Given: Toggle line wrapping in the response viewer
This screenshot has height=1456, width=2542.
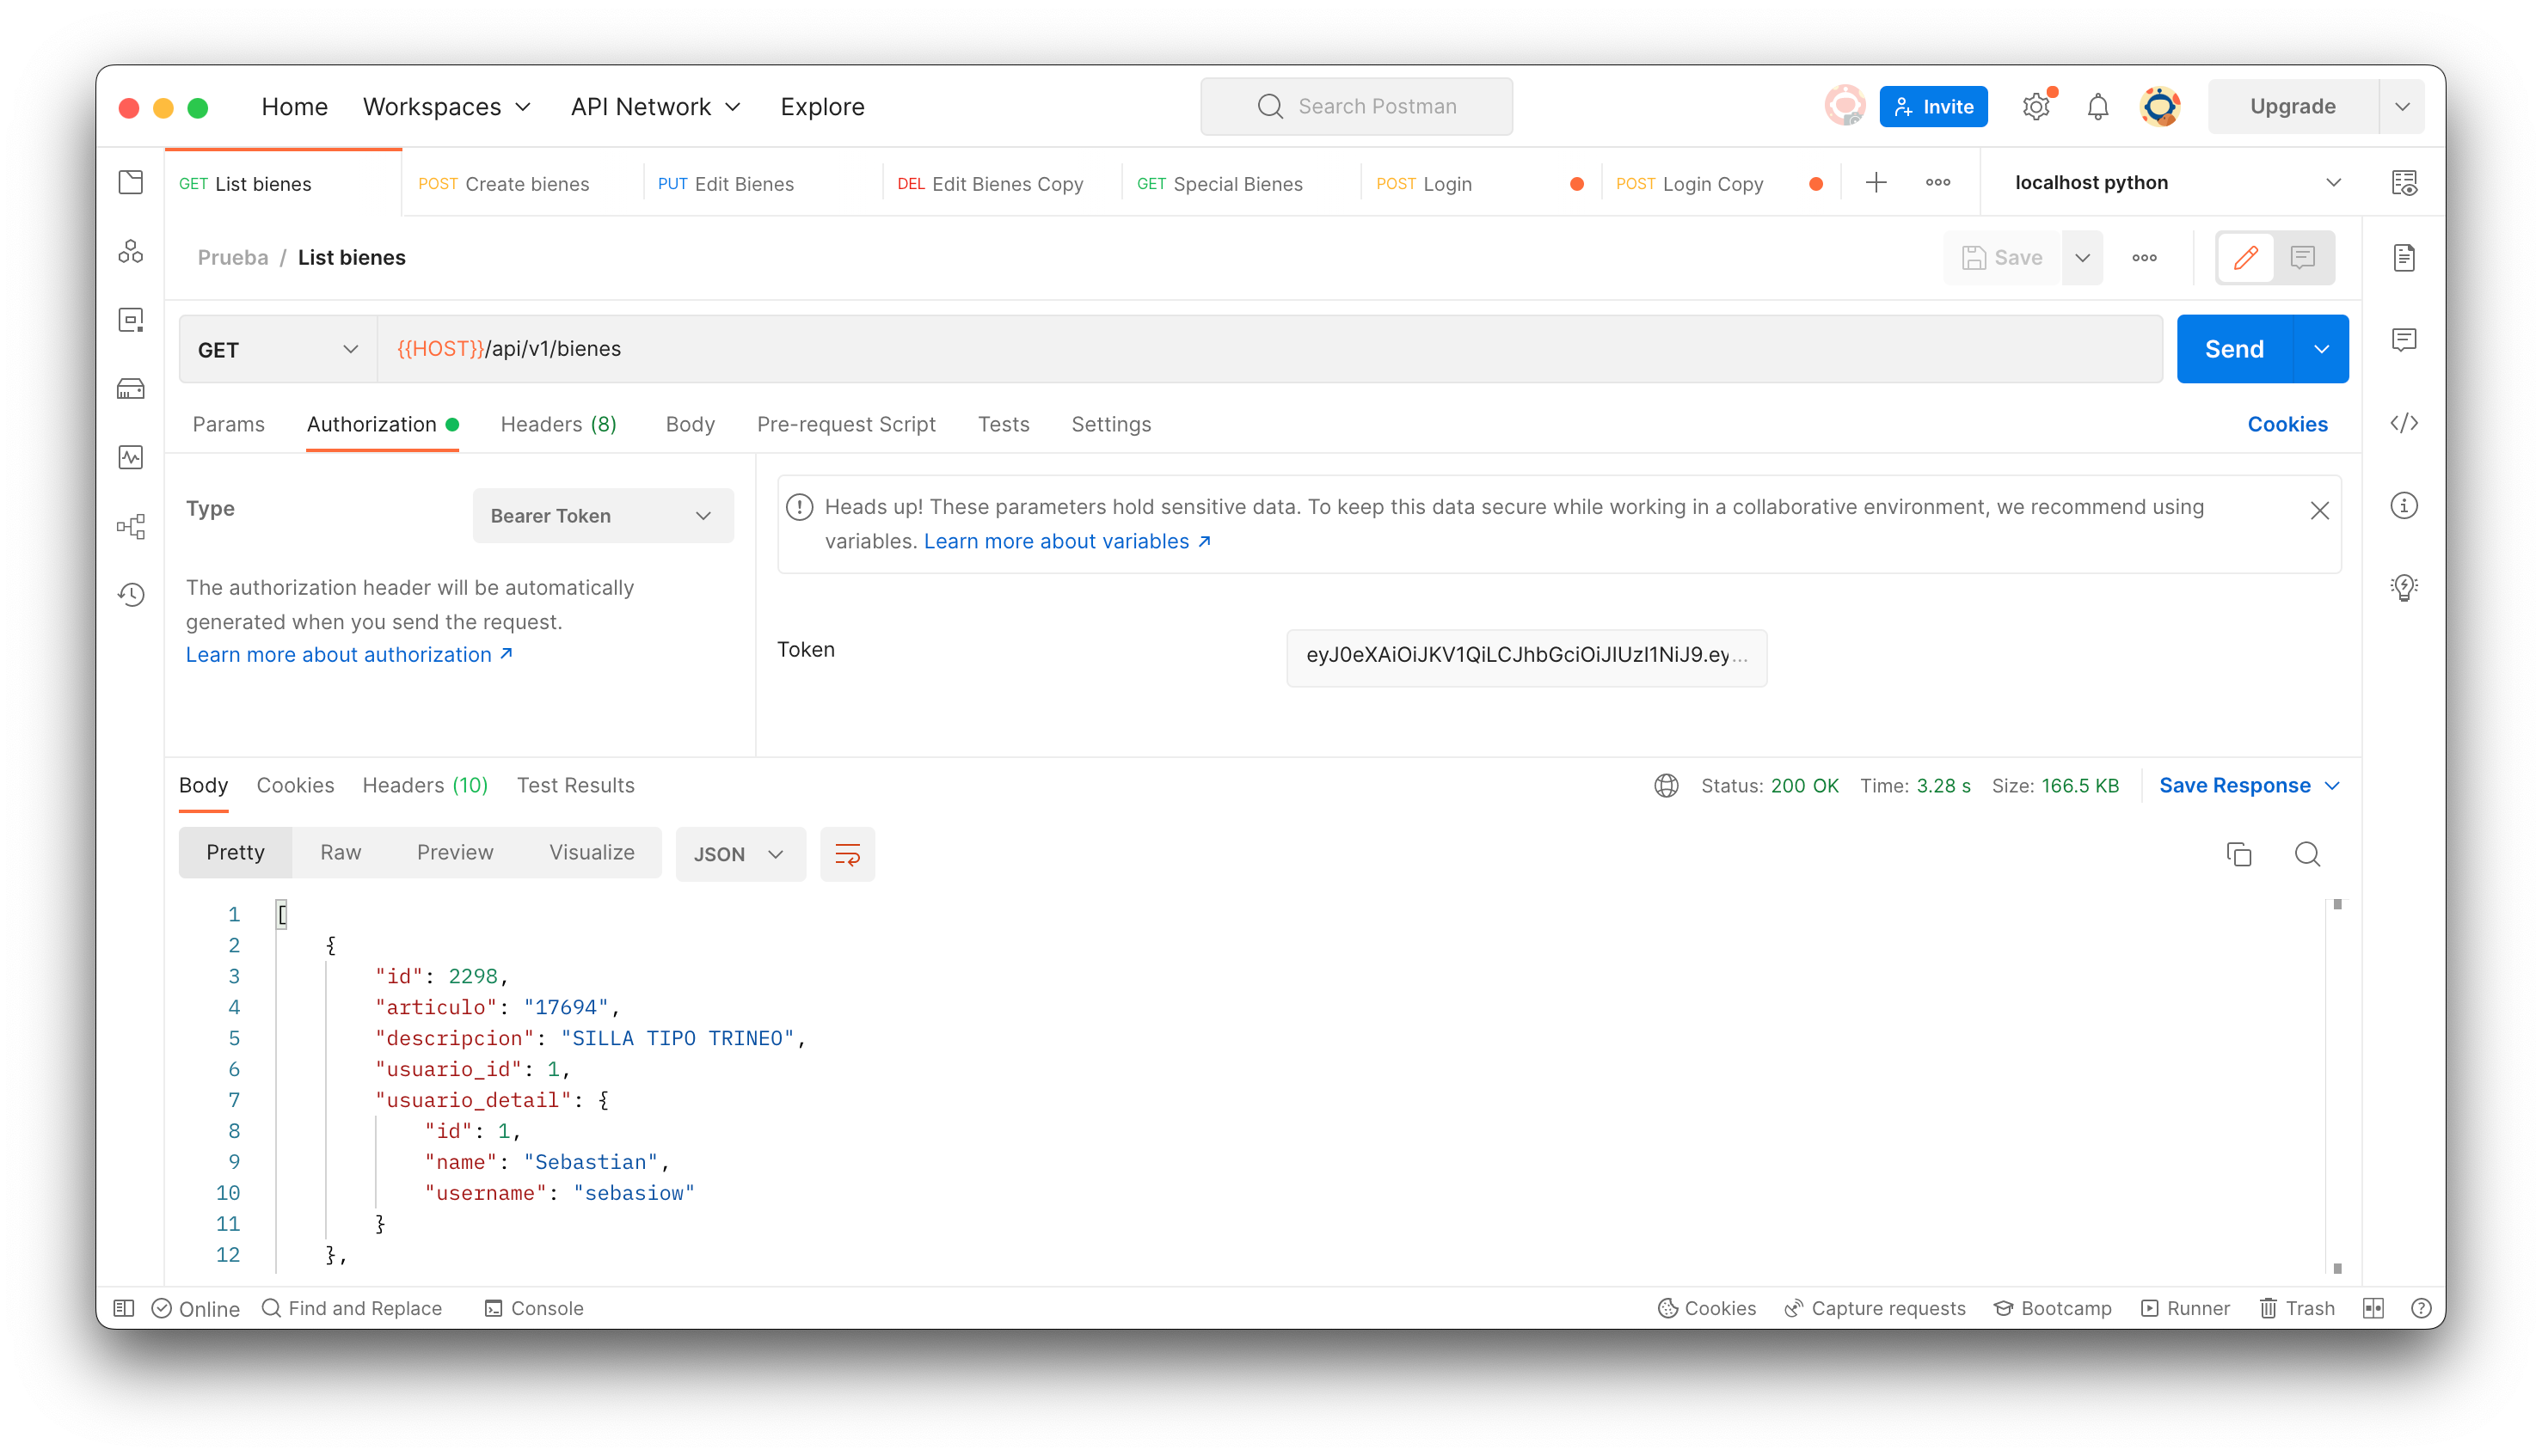Looking at the screenshot, I should click(847, 854).
